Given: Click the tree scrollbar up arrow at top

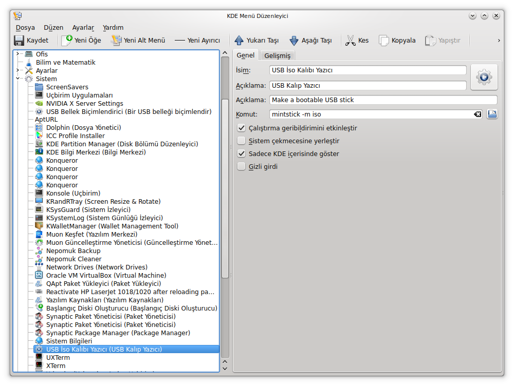Looking at the screenshot, I should 225,53.
